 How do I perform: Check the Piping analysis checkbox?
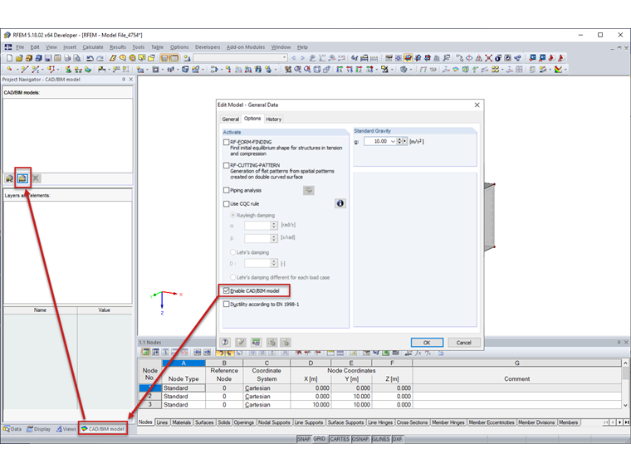(226, 190)
